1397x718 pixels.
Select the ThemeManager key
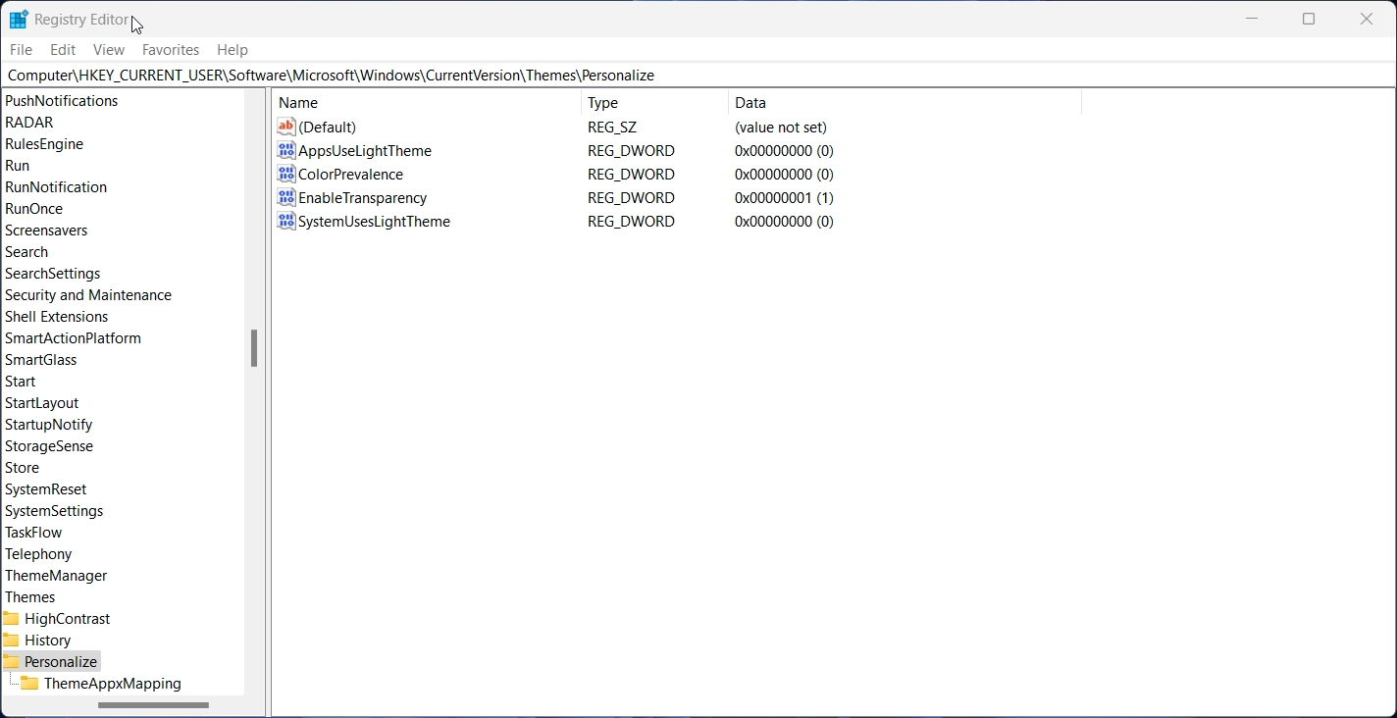(x=56, y=576)
